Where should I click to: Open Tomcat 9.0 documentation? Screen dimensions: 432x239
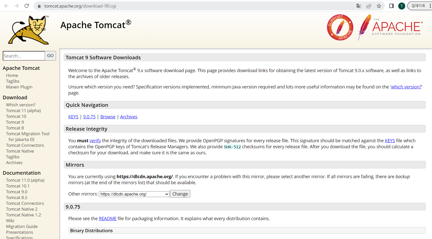coord(17,192)
